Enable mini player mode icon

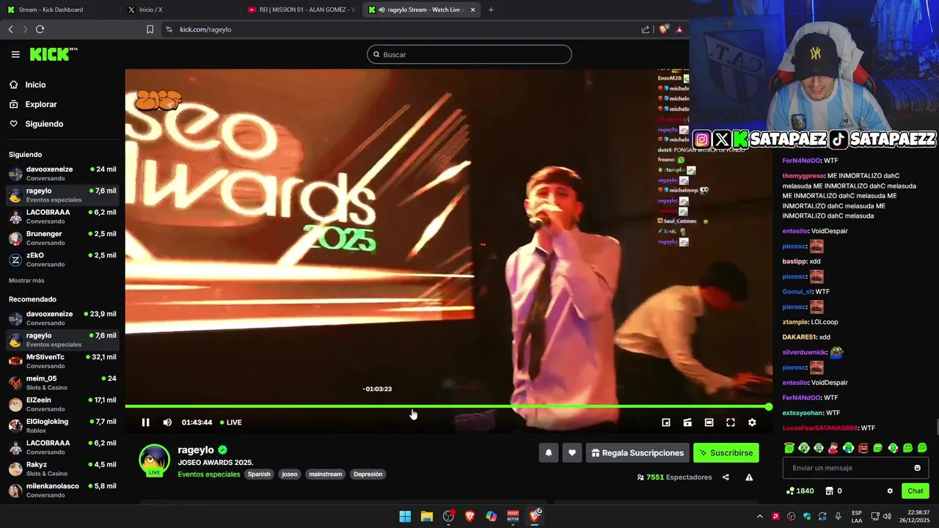click(x=666, y=422)
